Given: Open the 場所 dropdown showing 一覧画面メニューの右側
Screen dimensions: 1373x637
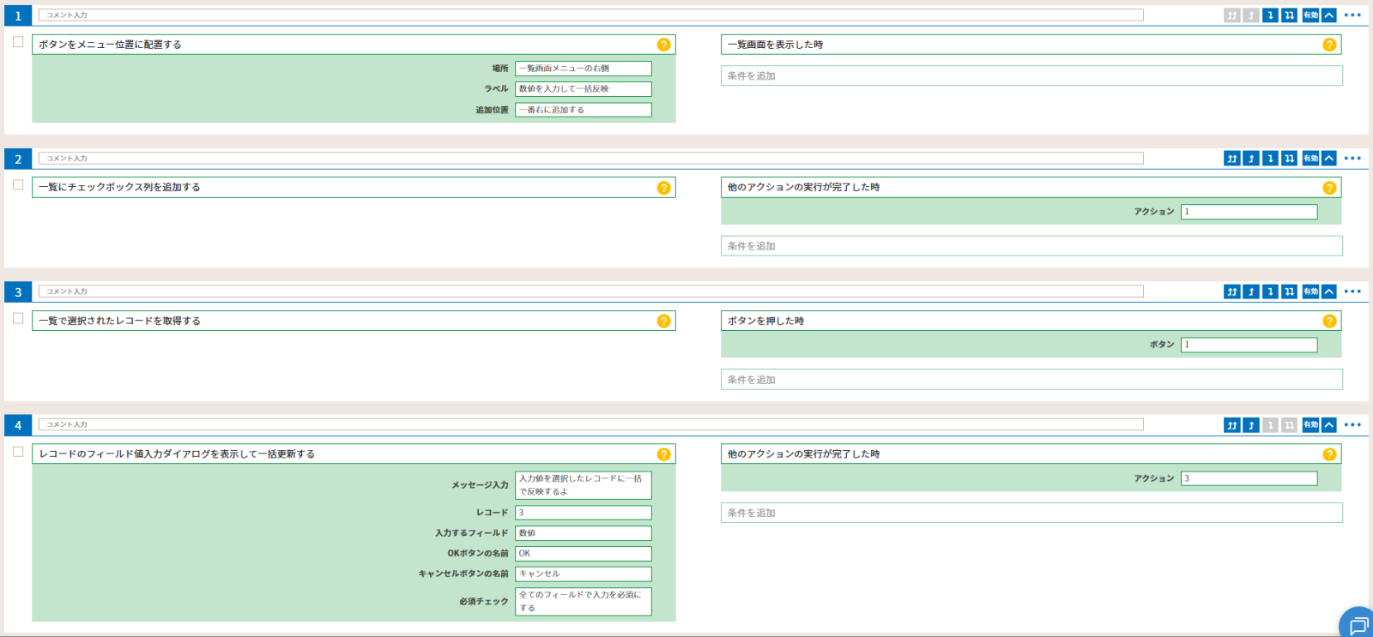Looking at the screenshot, I should click(583, 69).
